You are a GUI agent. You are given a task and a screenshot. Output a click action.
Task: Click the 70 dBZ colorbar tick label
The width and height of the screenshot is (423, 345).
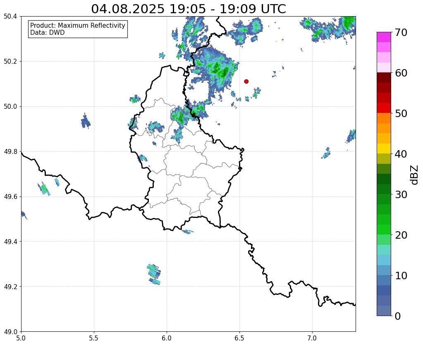click(400, 32)
